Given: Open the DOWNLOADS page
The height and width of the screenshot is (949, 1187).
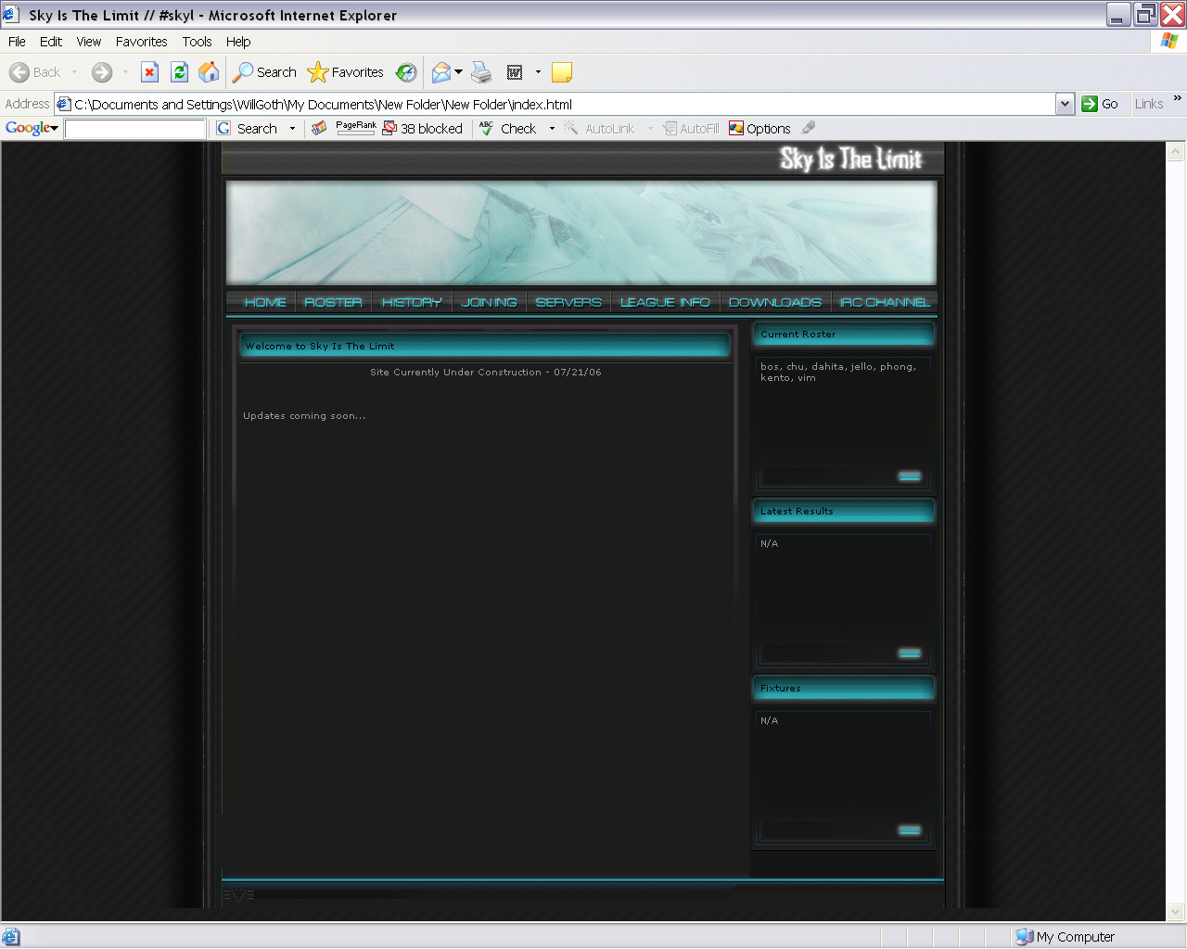Looking at the screenshot, I should (775, 303).
